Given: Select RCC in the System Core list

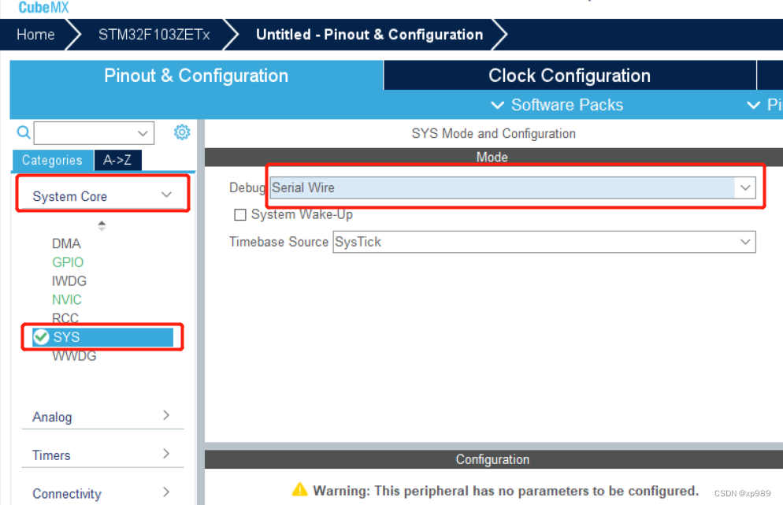Looking at the screenshot, I should (x=65, y=318).
